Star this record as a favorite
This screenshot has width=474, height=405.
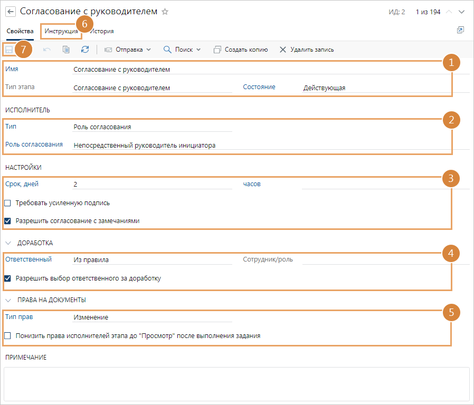[165, 12]
